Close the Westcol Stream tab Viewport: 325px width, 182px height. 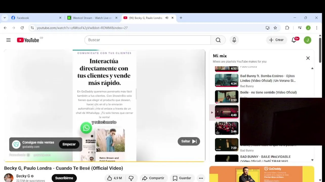coord(116,18)
